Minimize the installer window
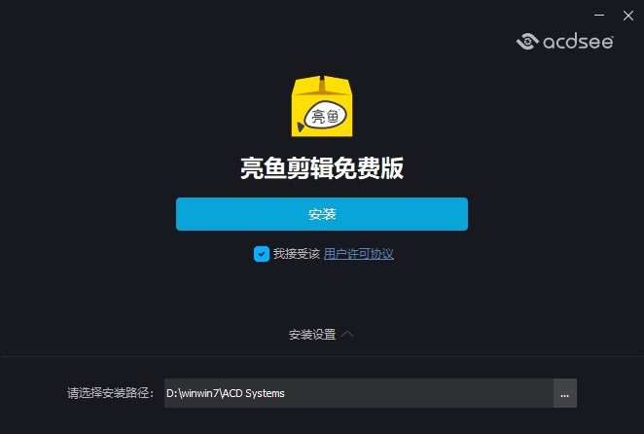 (x=599, y=16)
